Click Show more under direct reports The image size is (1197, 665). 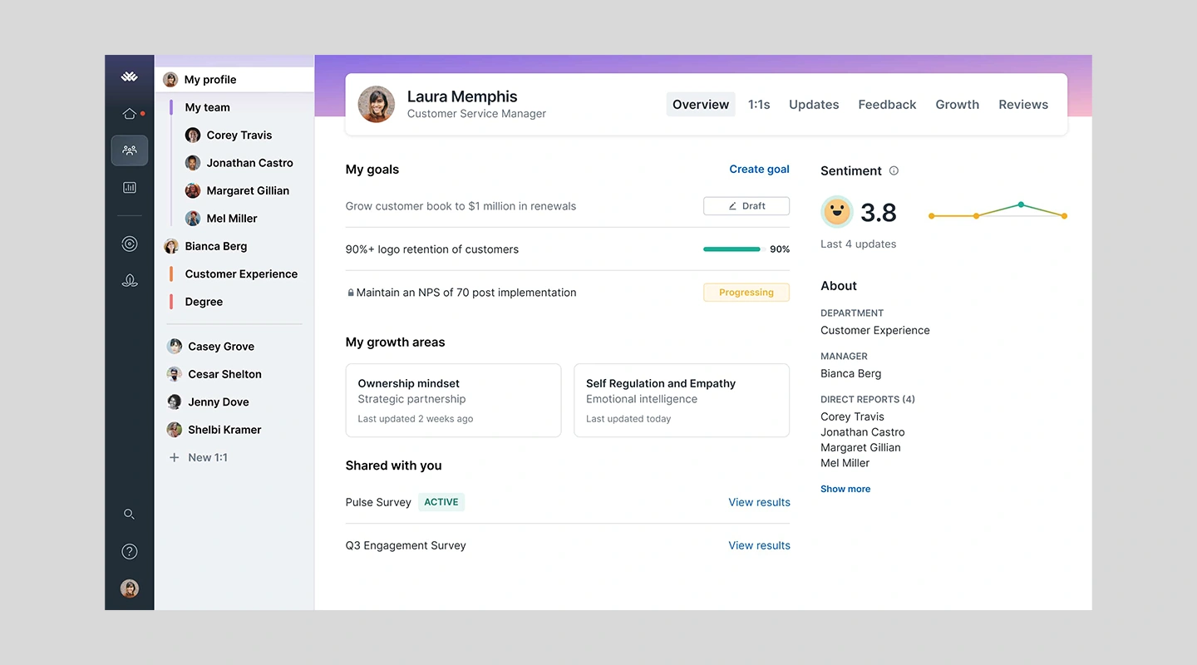tap(845, 489)
